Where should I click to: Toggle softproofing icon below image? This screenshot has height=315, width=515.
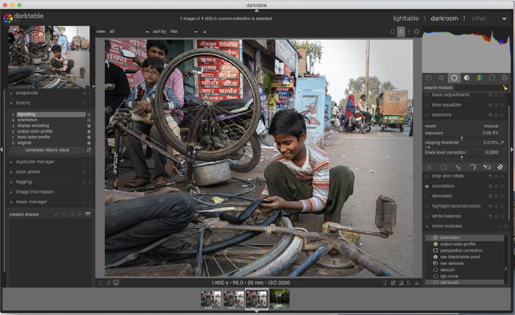coord(408,283)
